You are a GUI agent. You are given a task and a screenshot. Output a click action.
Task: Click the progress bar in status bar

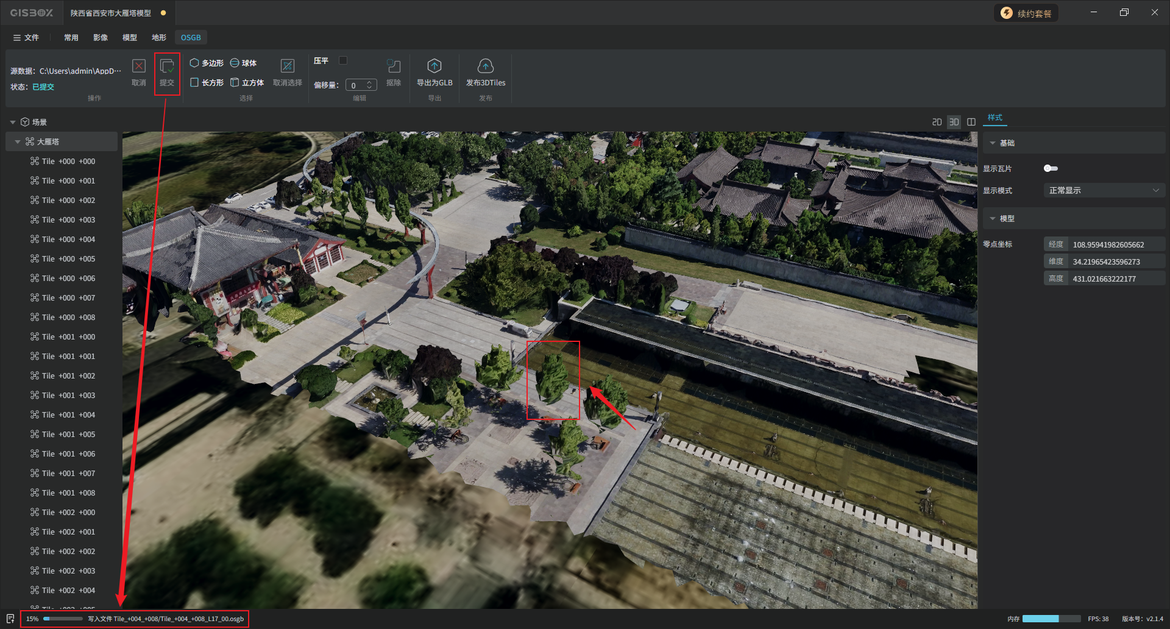tap(63, 619)
